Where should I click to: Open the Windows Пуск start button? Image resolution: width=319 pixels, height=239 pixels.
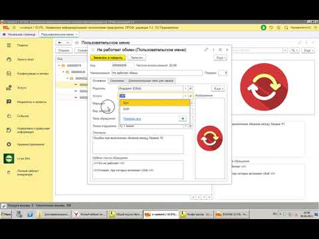tap(6, 214)
